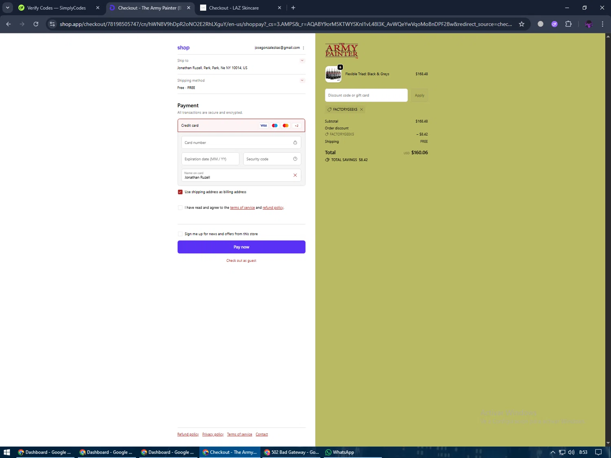Click the lock icon in card number field

[x=295, y=142]
